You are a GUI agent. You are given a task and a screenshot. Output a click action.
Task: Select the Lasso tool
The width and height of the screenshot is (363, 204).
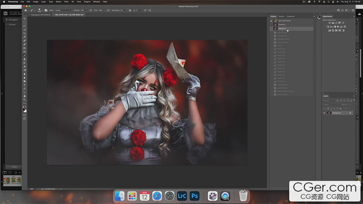tap(24, 26)
